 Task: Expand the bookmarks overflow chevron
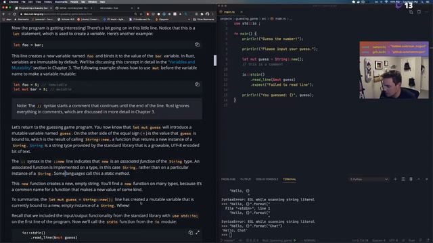coord(189,20)
